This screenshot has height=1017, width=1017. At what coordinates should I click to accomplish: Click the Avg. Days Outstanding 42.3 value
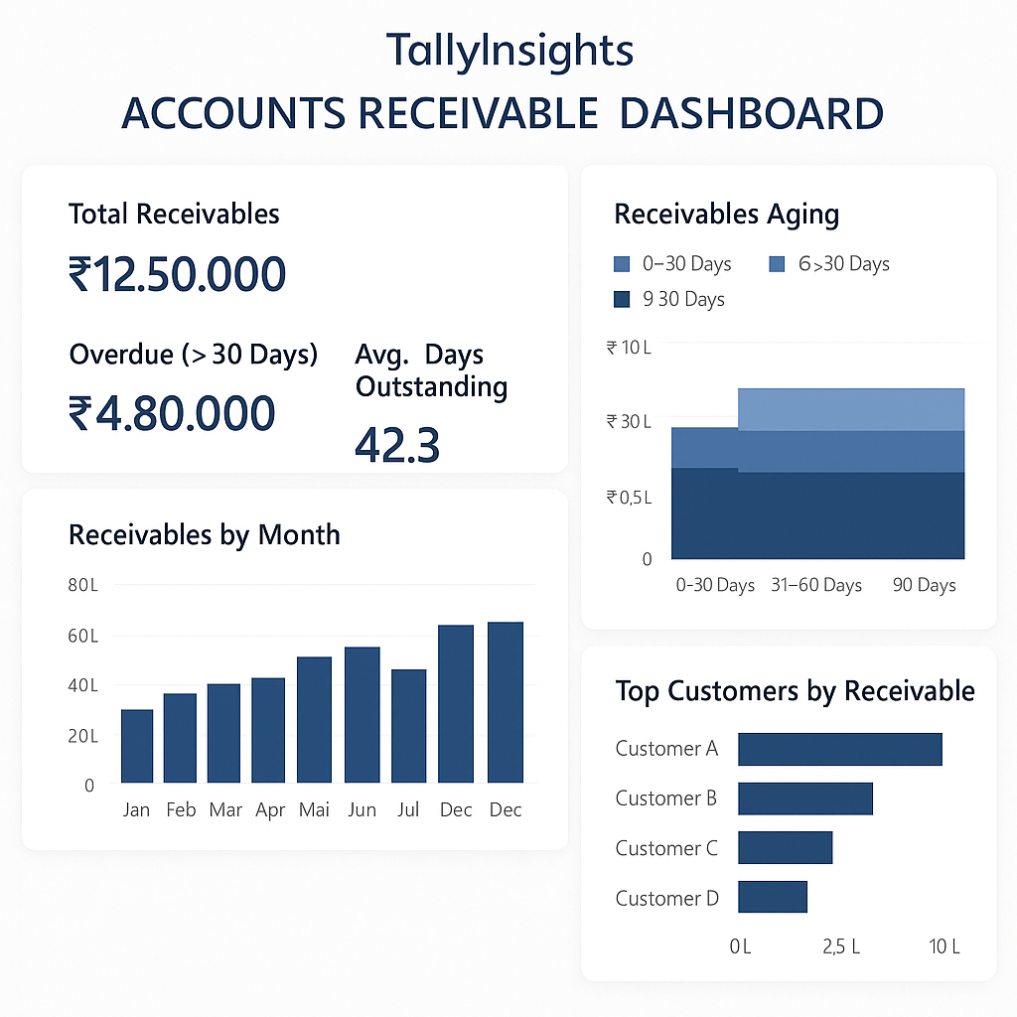click(x=397, y=445)
